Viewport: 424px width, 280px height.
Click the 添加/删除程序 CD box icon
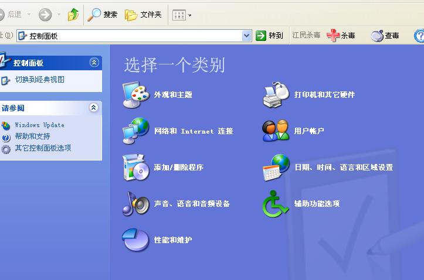135,168
